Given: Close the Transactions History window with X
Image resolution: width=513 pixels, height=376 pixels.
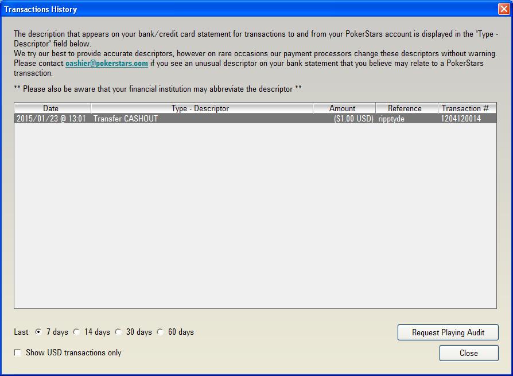Looking at the screenshot, I should tap(503, 9).
